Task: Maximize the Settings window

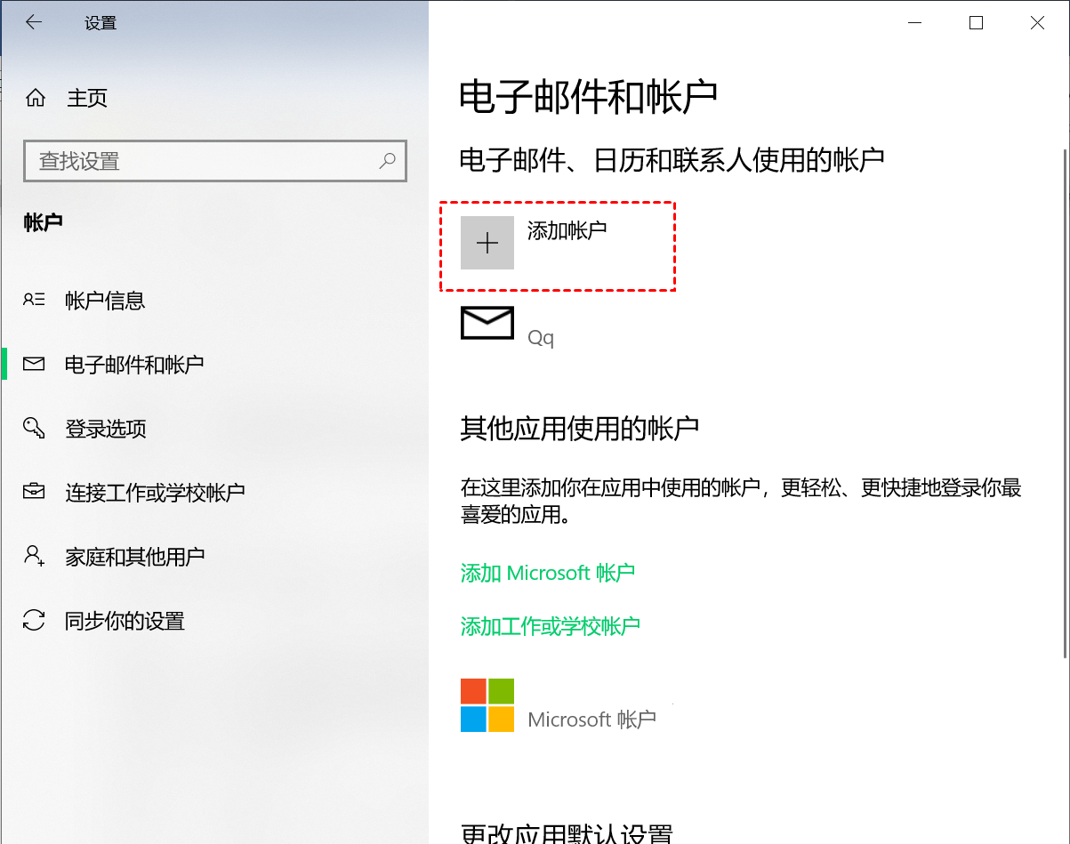Action: coord(976,23)
